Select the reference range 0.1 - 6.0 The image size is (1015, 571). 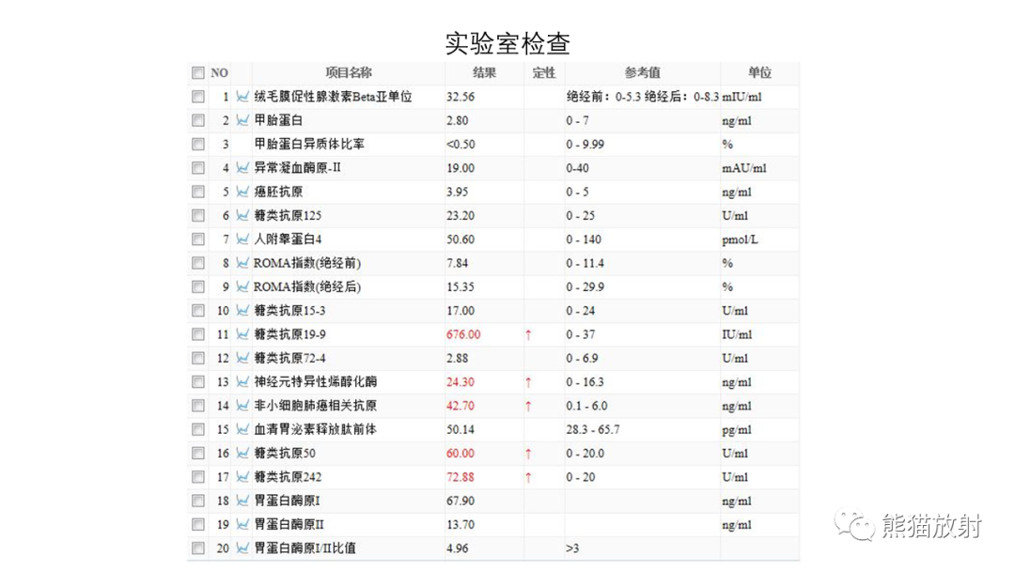coord(586,406)
